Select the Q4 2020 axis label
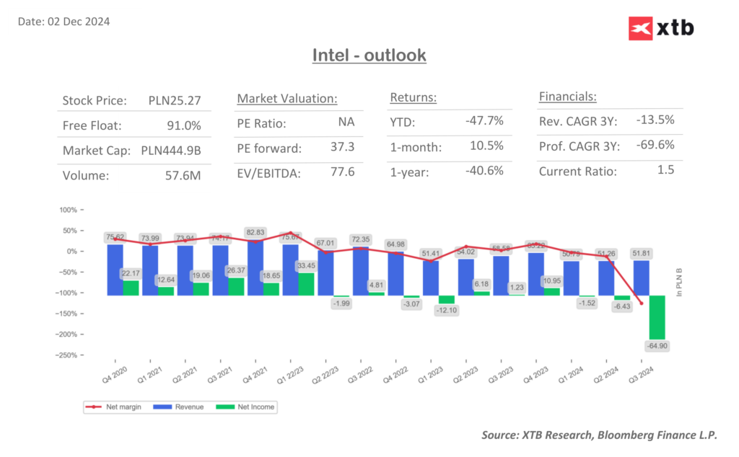 (x=115, y=375)
